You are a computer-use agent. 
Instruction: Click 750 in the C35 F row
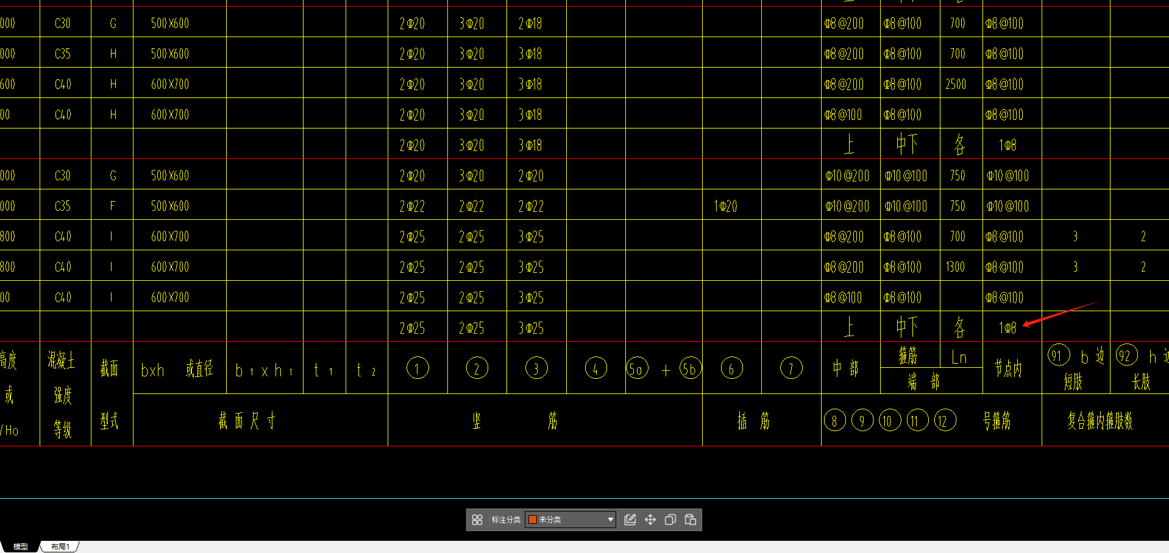pyautogui.click(x=958, y=206)
